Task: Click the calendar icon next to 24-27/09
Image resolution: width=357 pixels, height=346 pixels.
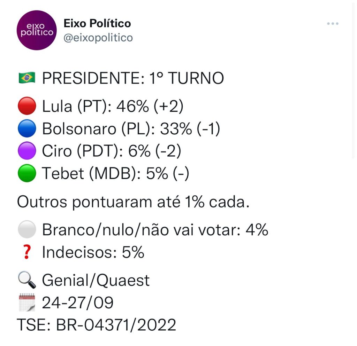Action: (26, 302)
